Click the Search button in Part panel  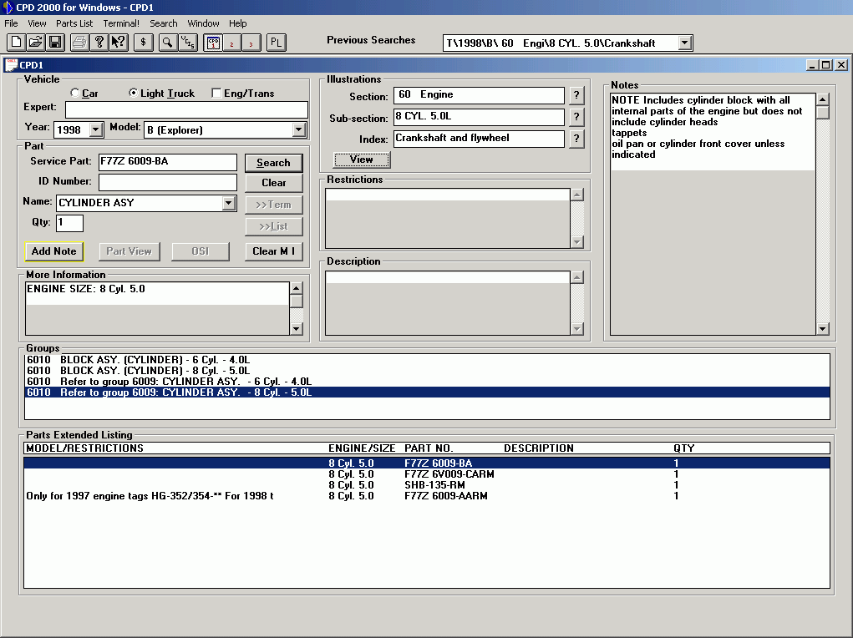coord(274,163)
